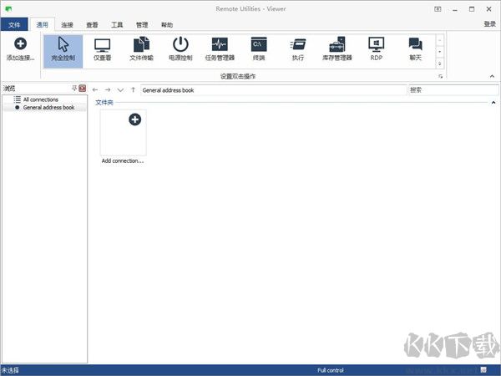501x376 pixels.
Task: Click the 登录 login link
Action: coord(489,24)
